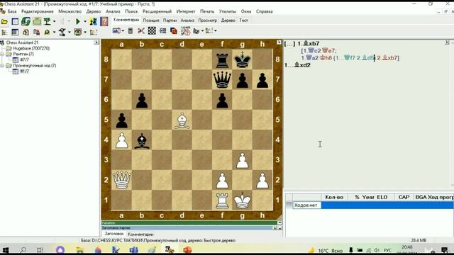This screenshot has width=454, height=255.
Task: Open the dropdown next to 'ab' label icon
Action: point(123,31)
